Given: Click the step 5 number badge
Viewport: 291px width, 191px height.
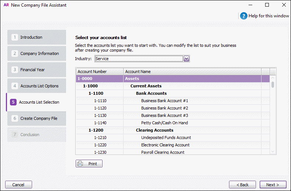Looking at the screenshot, I should 13,102.
